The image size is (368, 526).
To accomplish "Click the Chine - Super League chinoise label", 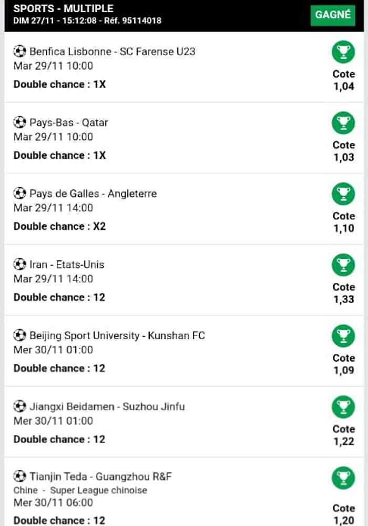I will click(80, 490).
